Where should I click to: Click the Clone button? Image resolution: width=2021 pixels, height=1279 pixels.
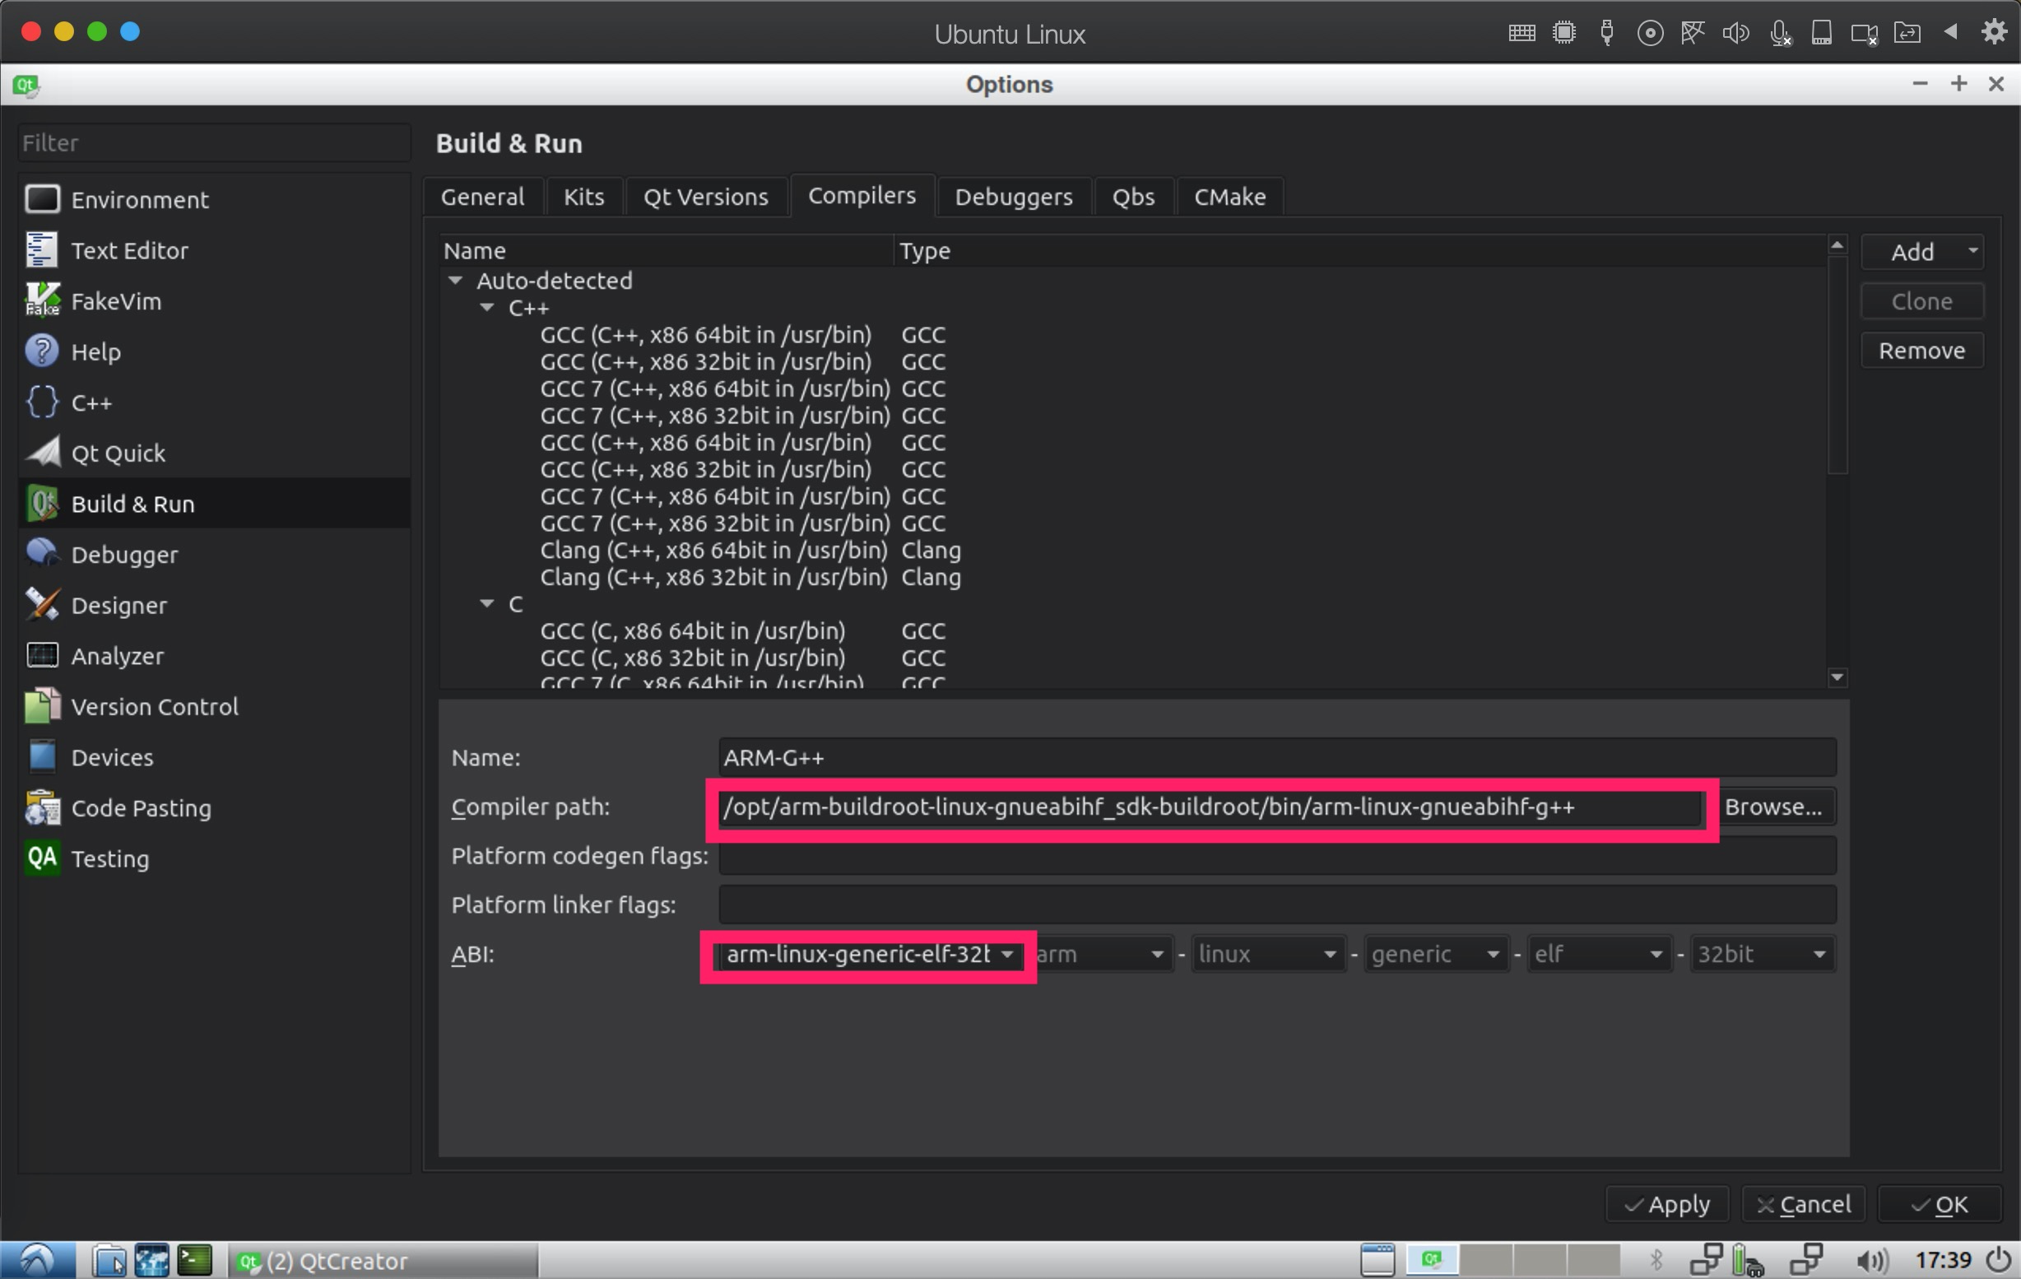(1922, 301)
